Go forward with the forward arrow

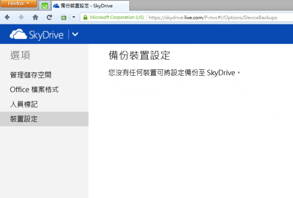click(21, 17)
